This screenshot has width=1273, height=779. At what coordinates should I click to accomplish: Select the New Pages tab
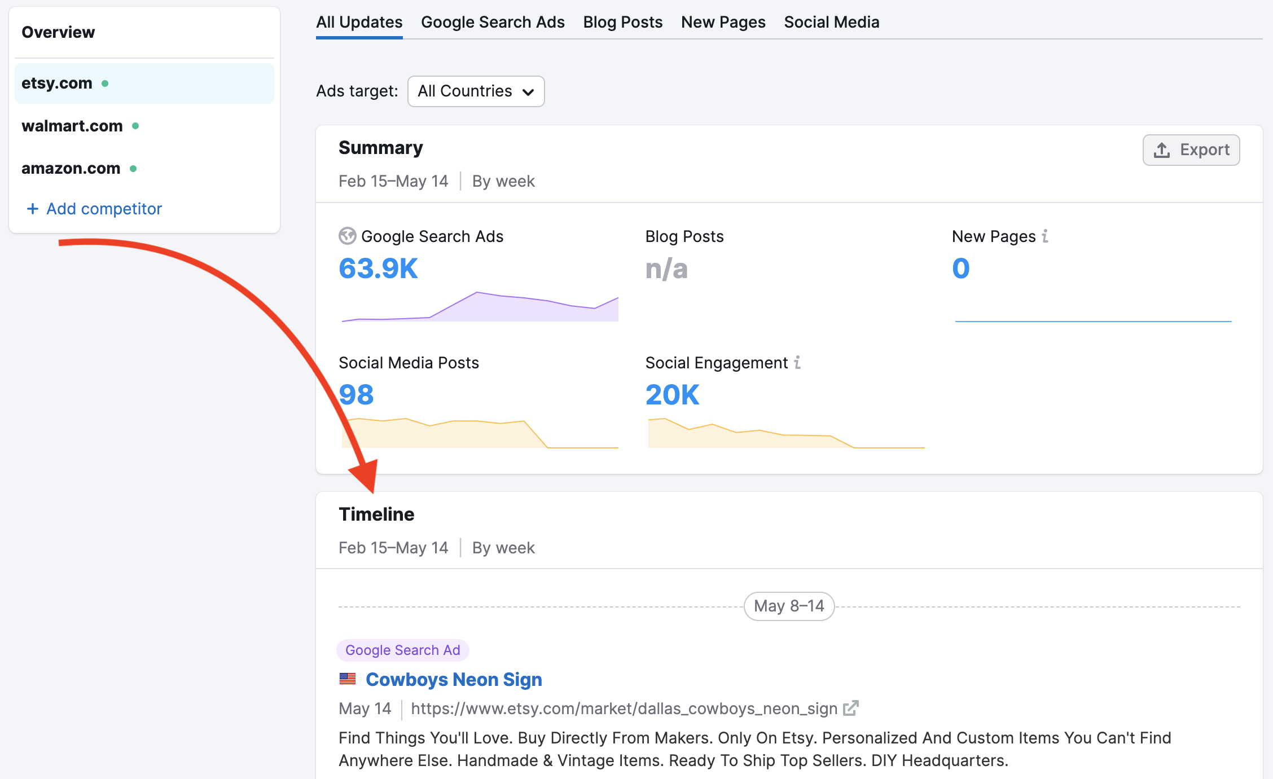pyautogui.click(x=723, y=22)
